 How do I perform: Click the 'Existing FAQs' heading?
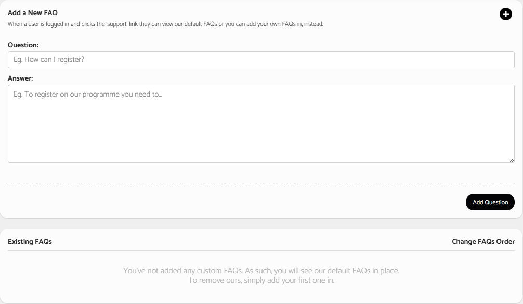coord(30,241)
